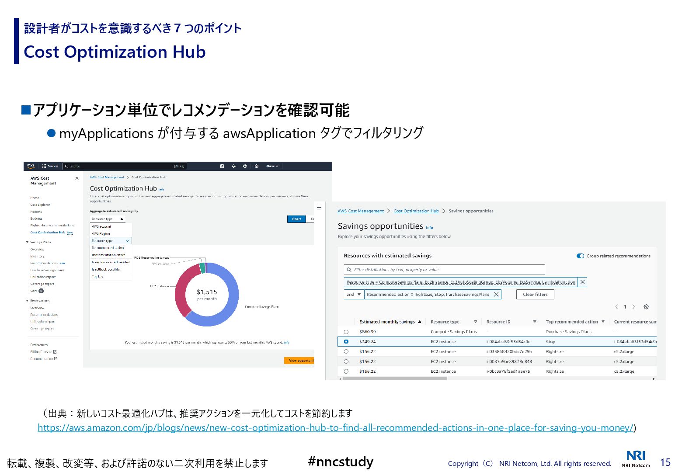This screenshot has height=472, width=682.
Task: Choose AWS account in the aggregate dropdown list
Action: pos(111,226)
